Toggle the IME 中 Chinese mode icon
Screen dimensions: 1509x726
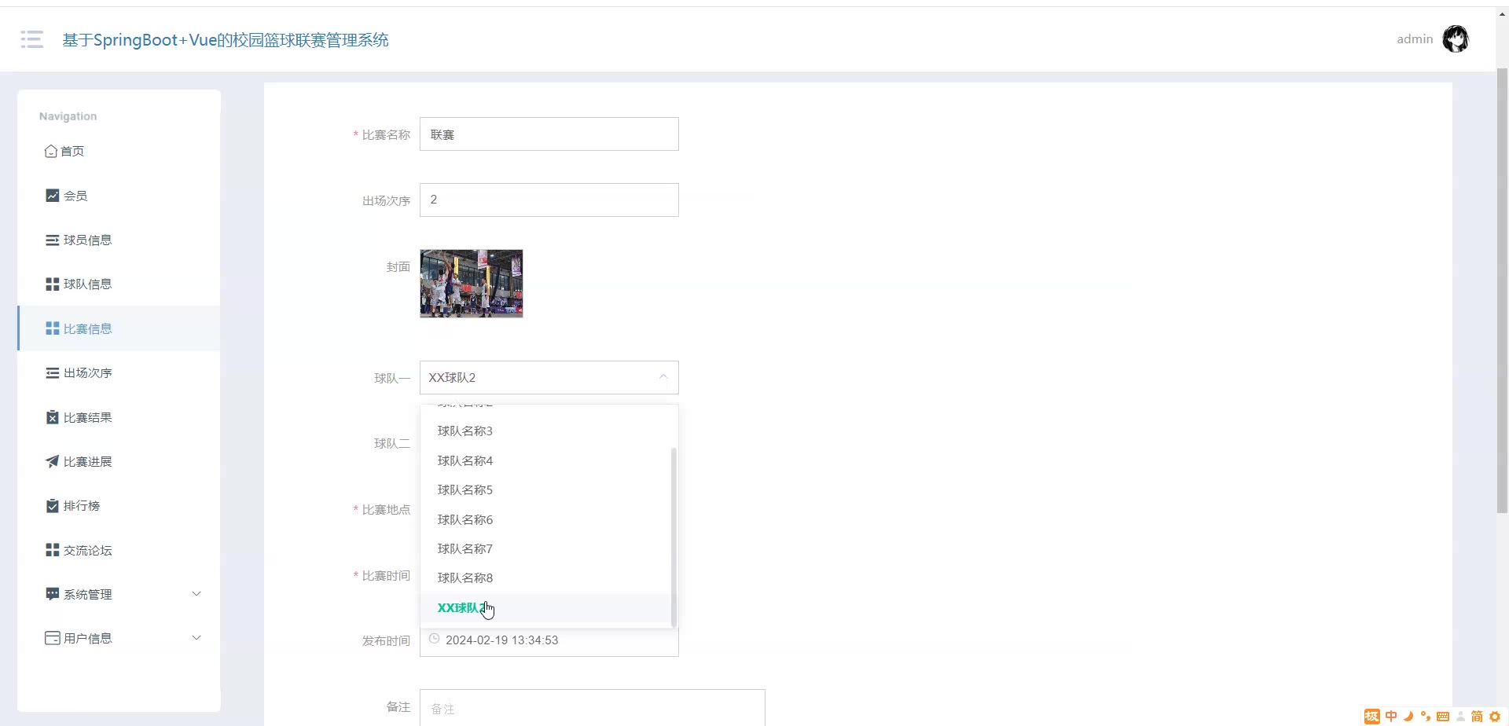point(1391,717)
